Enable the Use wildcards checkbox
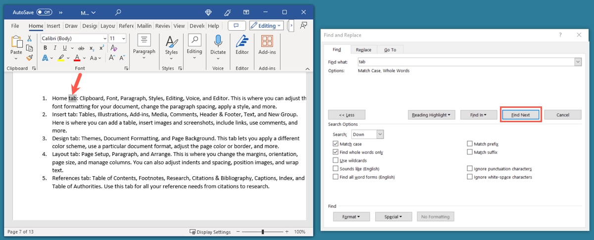Image resolution: width=594 pixels, height=240 pixels. pyautogui.click(x=336, y=160)
